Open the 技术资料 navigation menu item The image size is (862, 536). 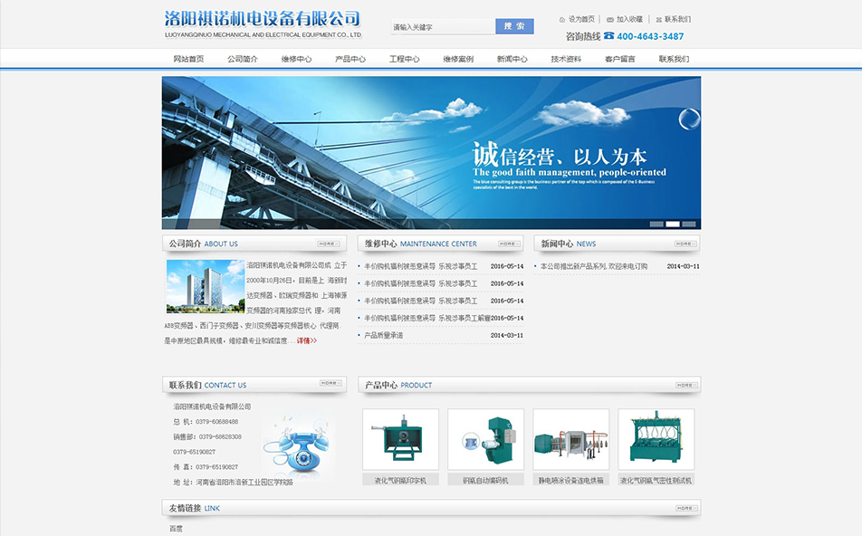566,59
